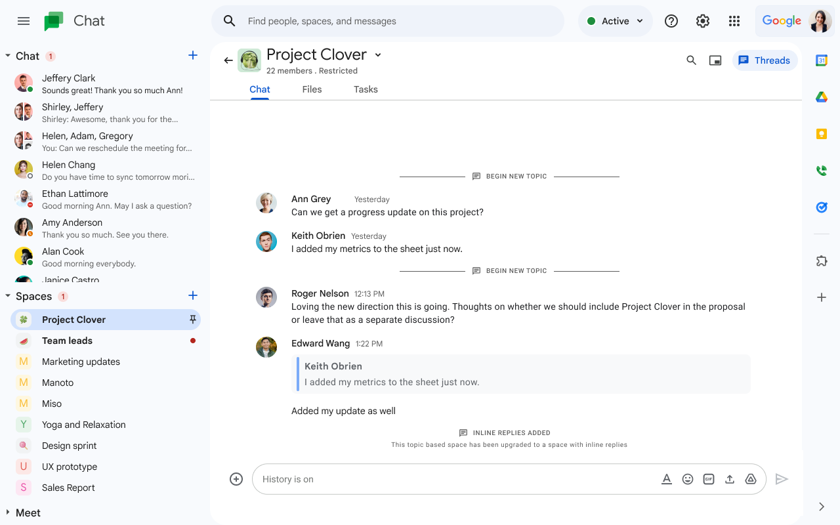Open Settings gear icon

click(702, 21)
